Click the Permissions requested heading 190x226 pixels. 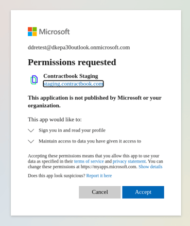pos(72,62)
